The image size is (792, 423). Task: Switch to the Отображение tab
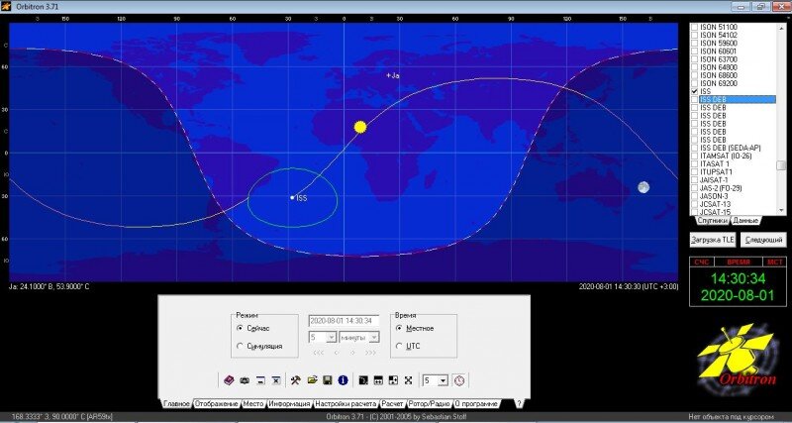pos(216,404)
